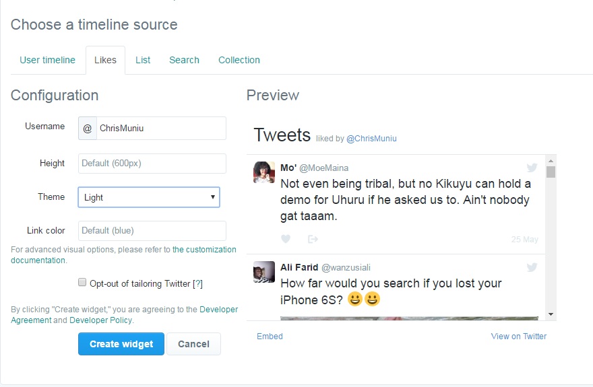Screen dimensions: 593x387
Task: Enable Opt-out of tailoring Twitter checkbox
Action: [x=82, y=283]
